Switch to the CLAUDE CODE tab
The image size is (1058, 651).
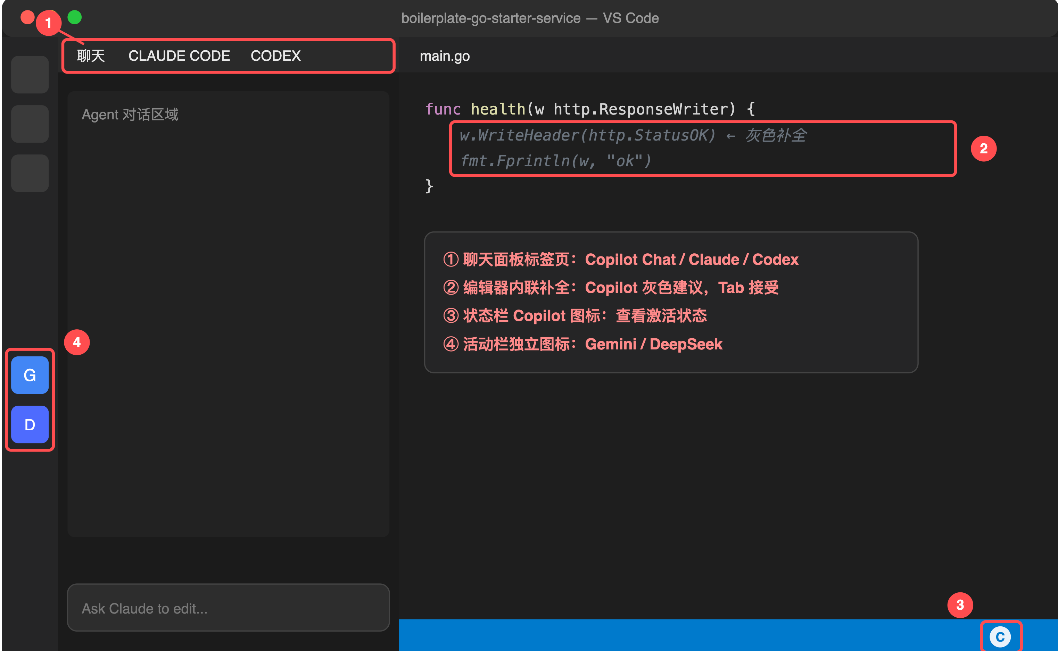click(x=179, y=56)
